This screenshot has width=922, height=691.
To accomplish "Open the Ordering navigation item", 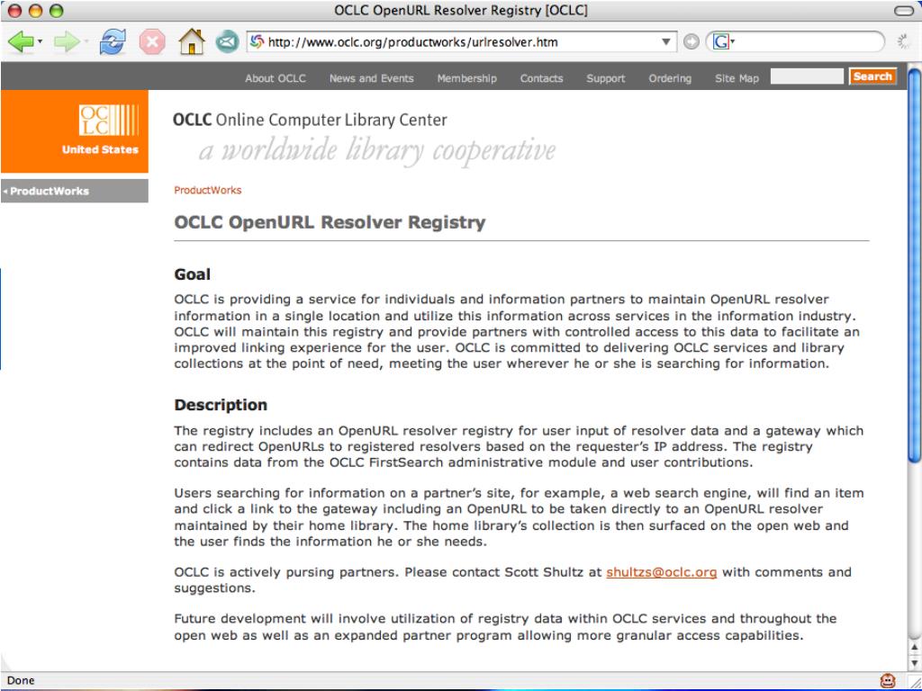I will coord(670,78).
